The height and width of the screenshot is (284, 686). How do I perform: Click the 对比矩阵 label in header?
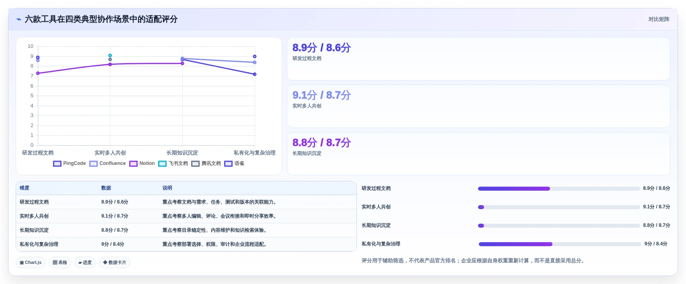click(x=659, y=19)
